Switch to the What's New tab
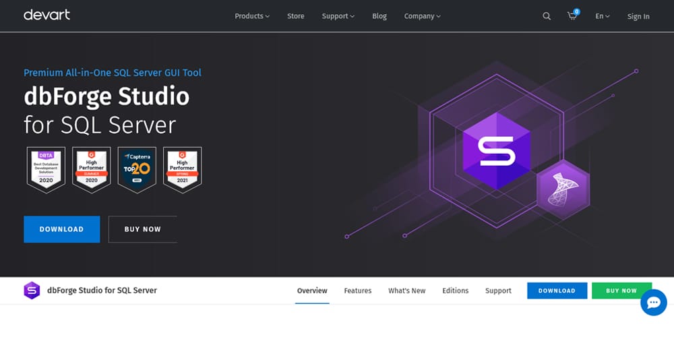The width and height of the screenshot is (674, 337). click(406, 290)
